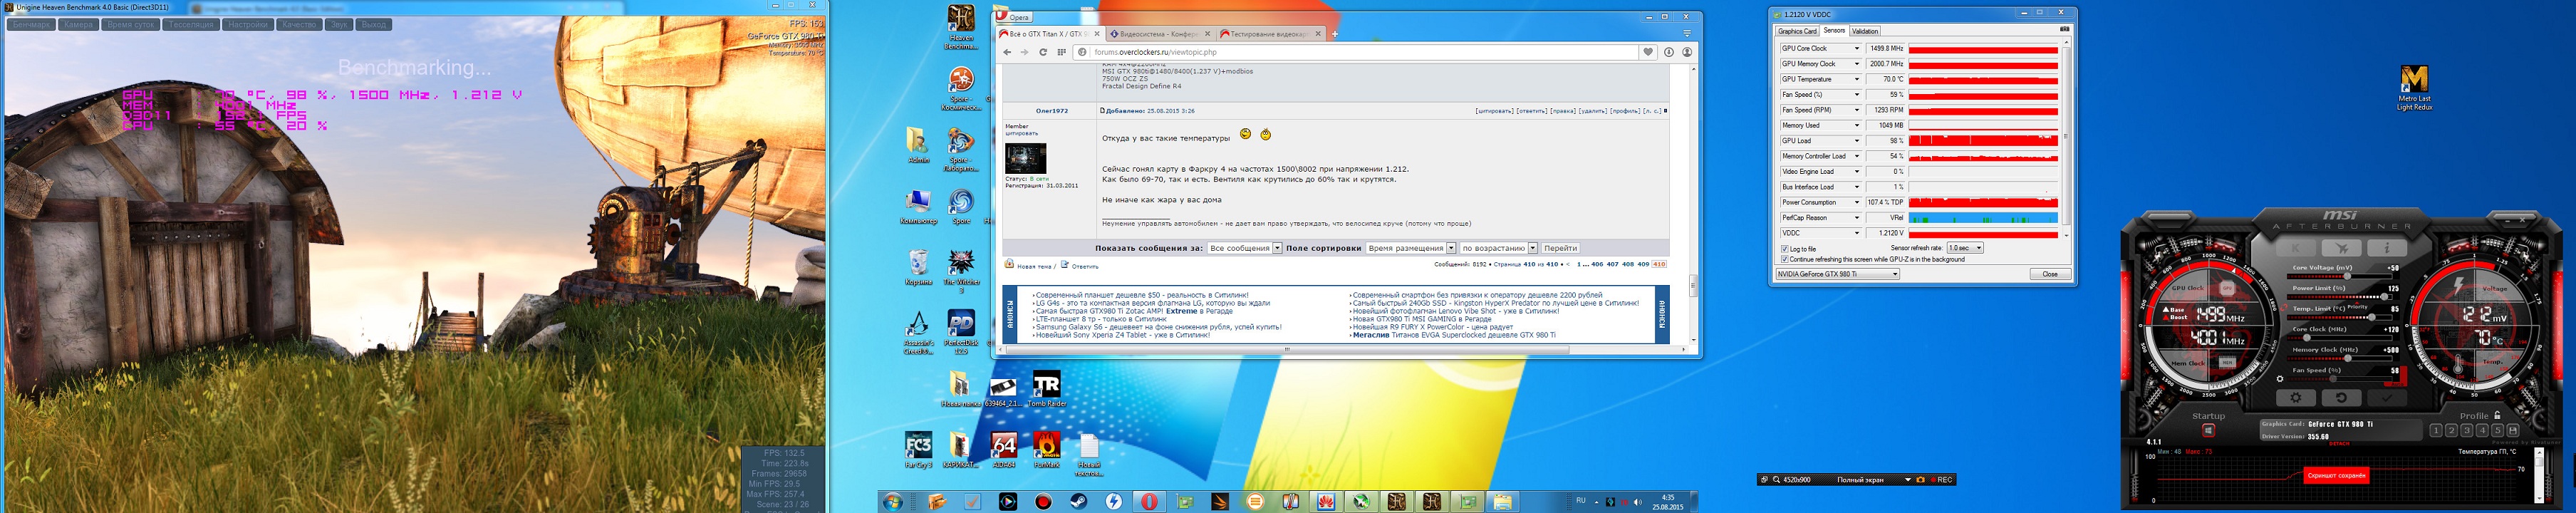Take a GPU-Z screenshot with the camera icon
2576x513 pixels.
coord(2064,30)
